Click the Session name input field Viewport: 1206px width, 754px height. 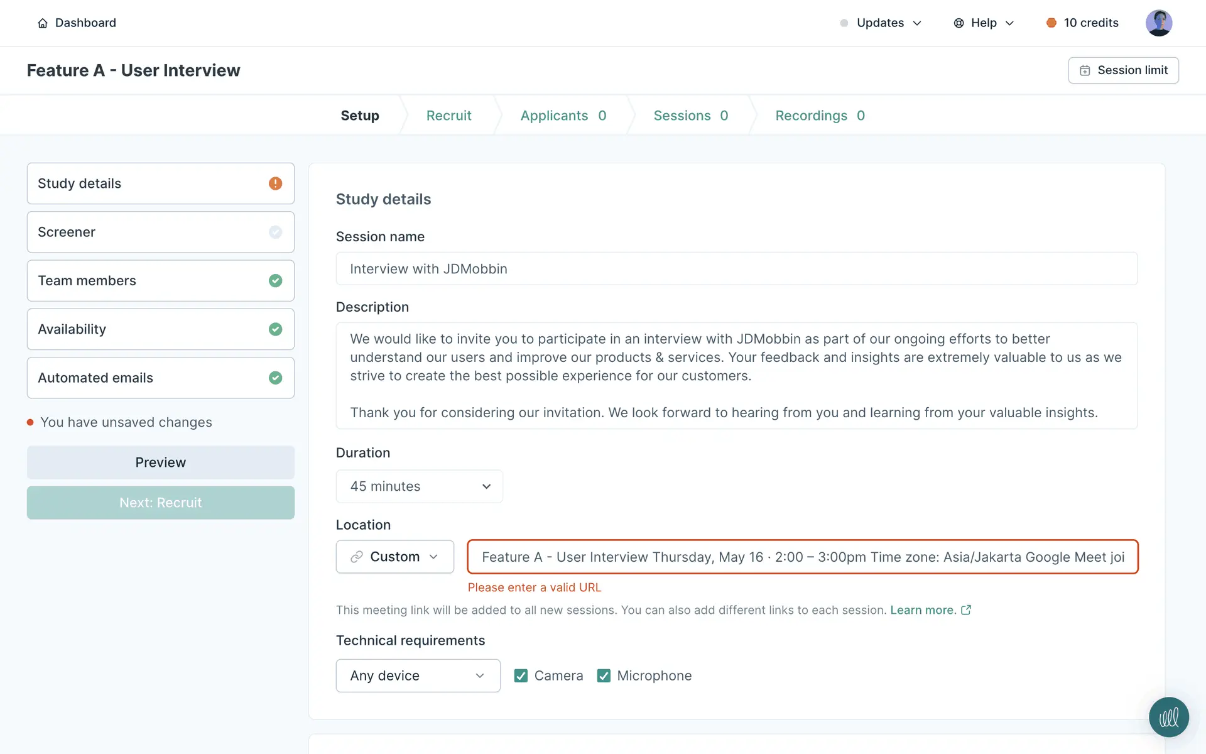736,269
